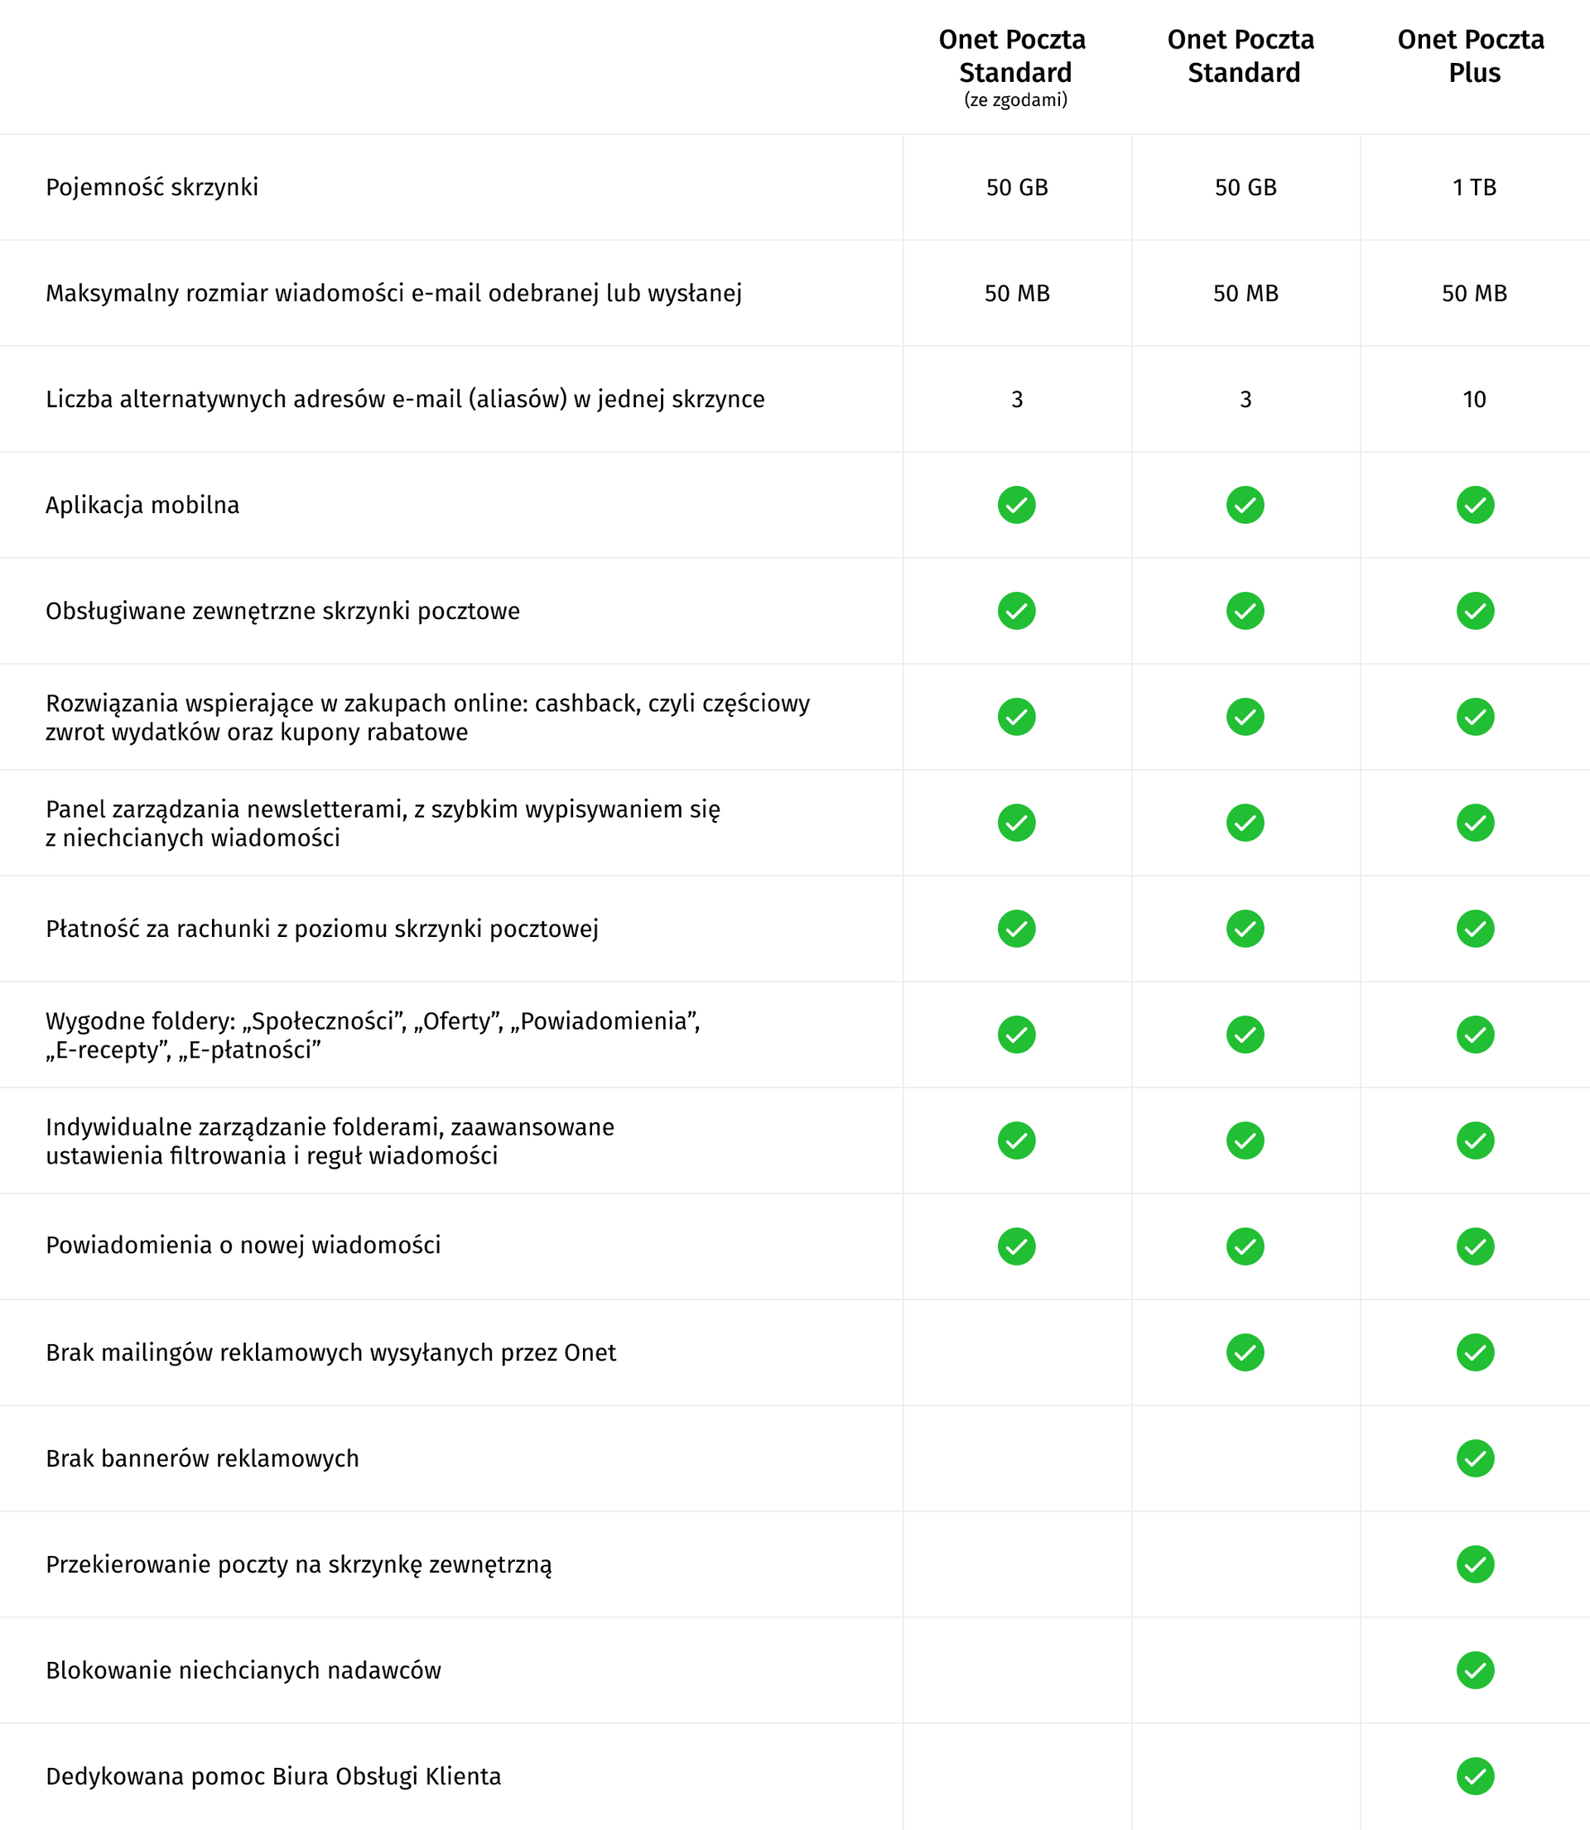
Task: Click Dedykowana pomoc Biura Obsługi Klienta checkmark
Action: tap(1475, 1776)
